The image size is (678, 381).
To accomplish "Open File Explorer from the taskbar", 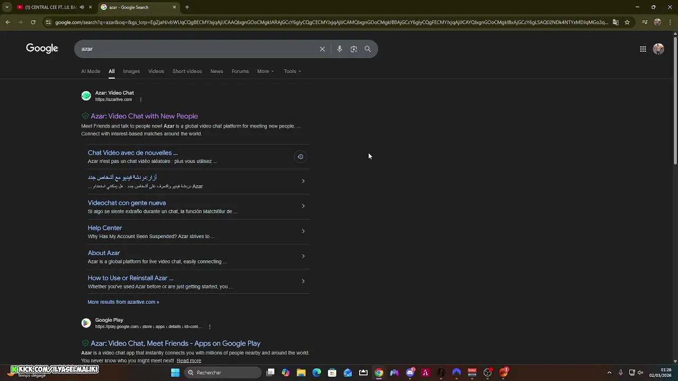I will coord(301,373).
